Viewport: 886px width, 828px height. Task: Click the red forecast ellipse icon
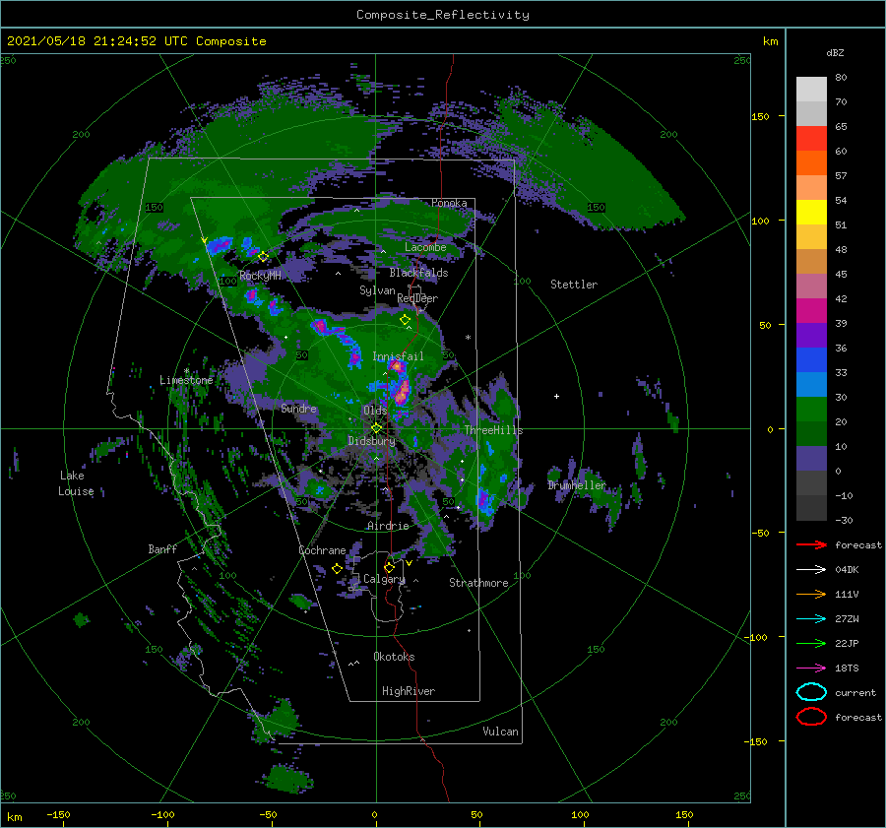point(811,717)
